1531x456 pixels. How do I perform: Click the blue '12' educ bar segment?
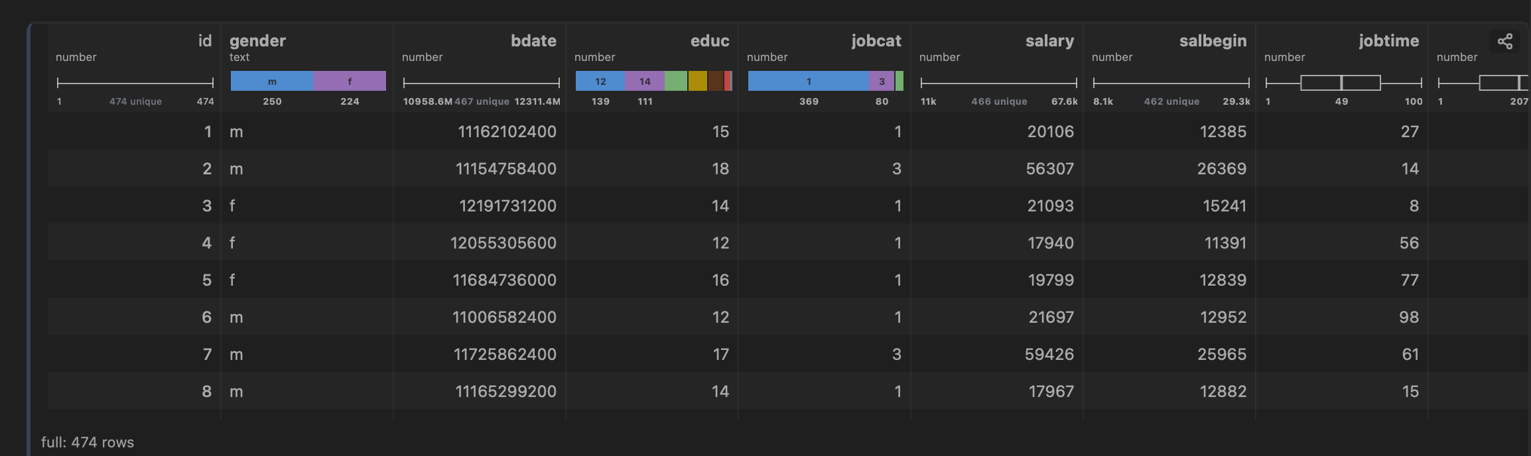point(600,81)
